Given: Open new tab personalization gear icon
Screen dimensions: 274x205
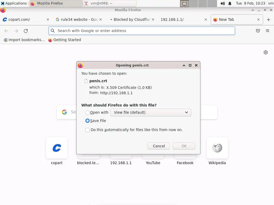Looking at the screenshot, I should pyautogui.click(x=266, y=52).
